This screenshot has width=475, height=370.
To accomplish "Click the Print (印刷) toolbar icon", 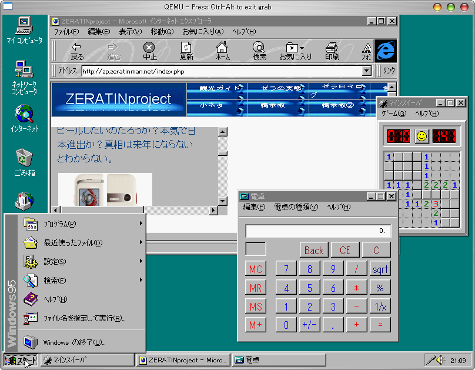I will [332, 51].
